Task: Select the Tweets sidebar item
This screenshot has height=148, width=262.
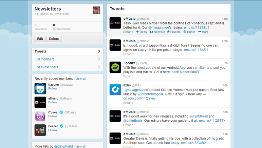Action: pyautogui.click(x=67, y=52)
